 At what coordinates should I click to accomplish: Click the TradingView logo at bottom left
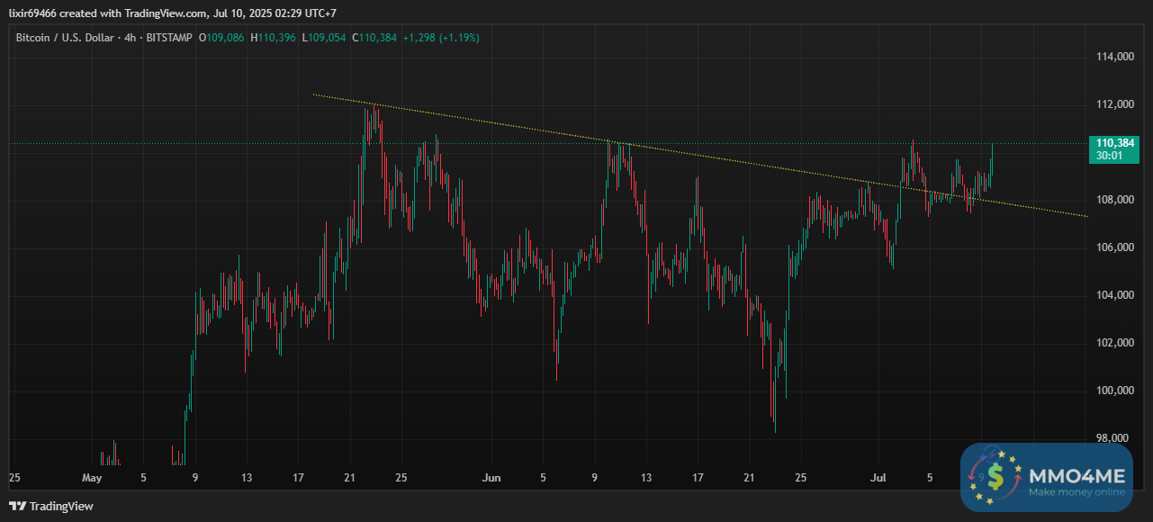pyautogui.click(x=50, y=506)
